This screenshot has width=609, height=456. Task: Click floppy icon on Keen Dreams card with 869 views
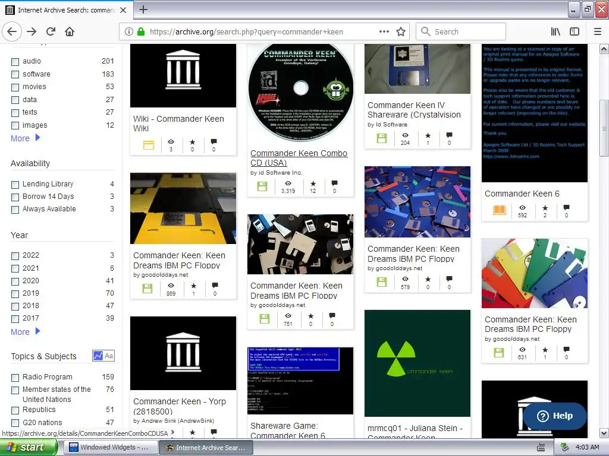147,289
